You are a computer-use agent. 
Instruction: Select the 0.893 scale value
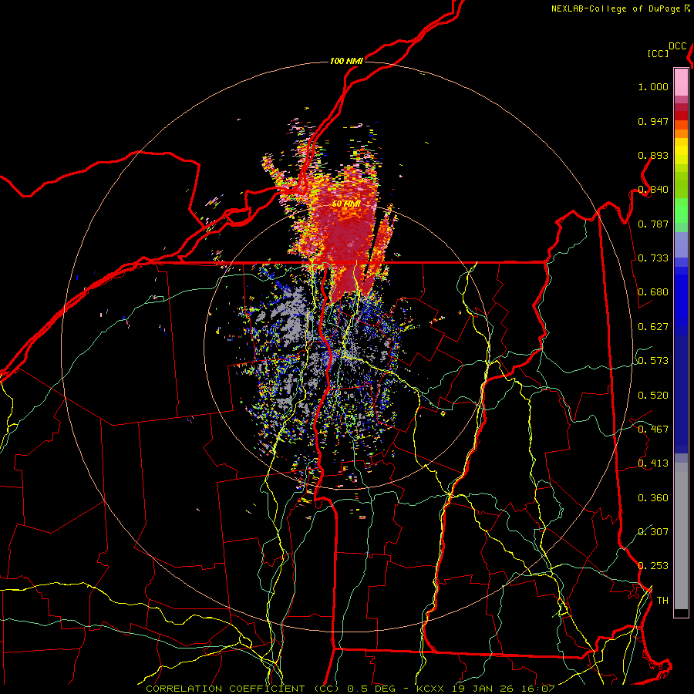click(x=653, y=155)
